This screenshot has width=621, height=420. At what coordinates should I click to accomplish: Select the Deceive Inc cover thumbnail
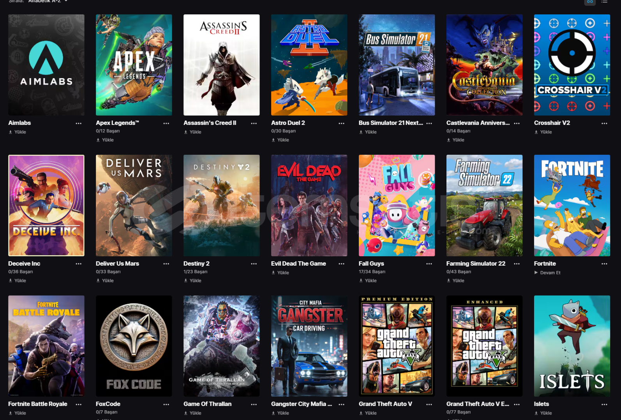(x=46, y=205)
